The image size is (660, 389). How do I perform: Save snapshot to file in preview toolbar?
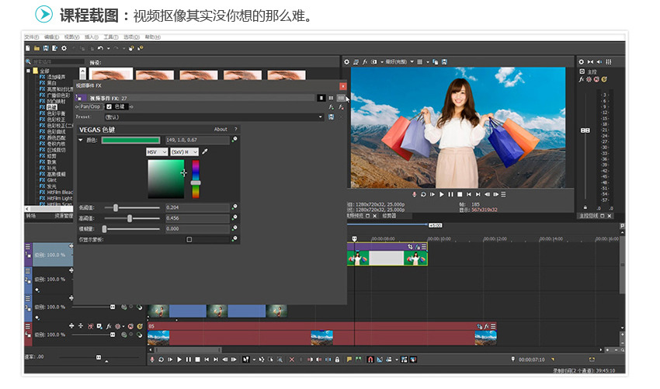444,62
